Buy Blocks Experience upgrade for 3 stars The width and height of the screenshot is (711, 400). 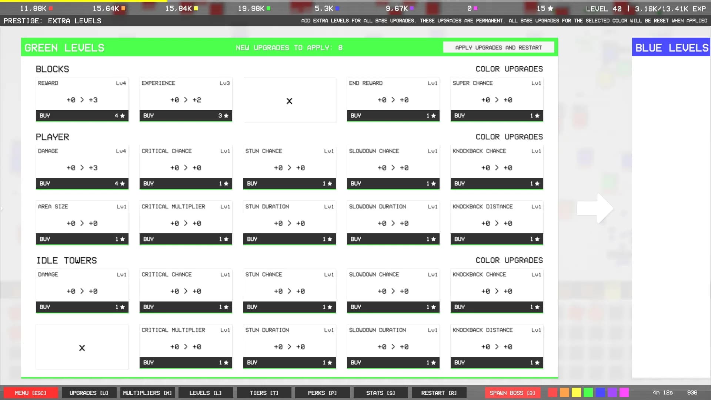point(186,116)
